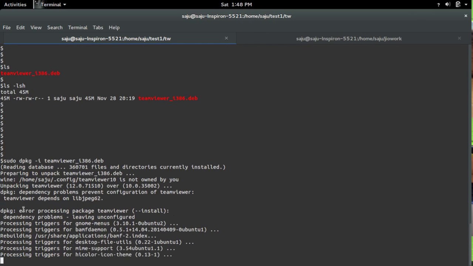Click the "$ls -lsh" command line
This screenshot has height=266, width=473.
[13, 86]
